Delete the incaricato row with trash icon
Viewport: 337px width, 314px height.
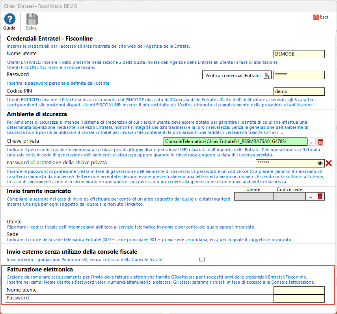320,196
